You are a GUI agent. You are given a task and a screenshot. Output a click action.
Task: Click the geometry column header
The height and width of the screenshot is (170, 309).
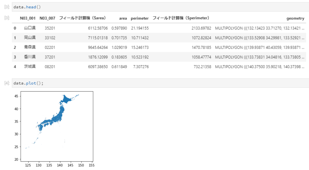tap(295, 18)
